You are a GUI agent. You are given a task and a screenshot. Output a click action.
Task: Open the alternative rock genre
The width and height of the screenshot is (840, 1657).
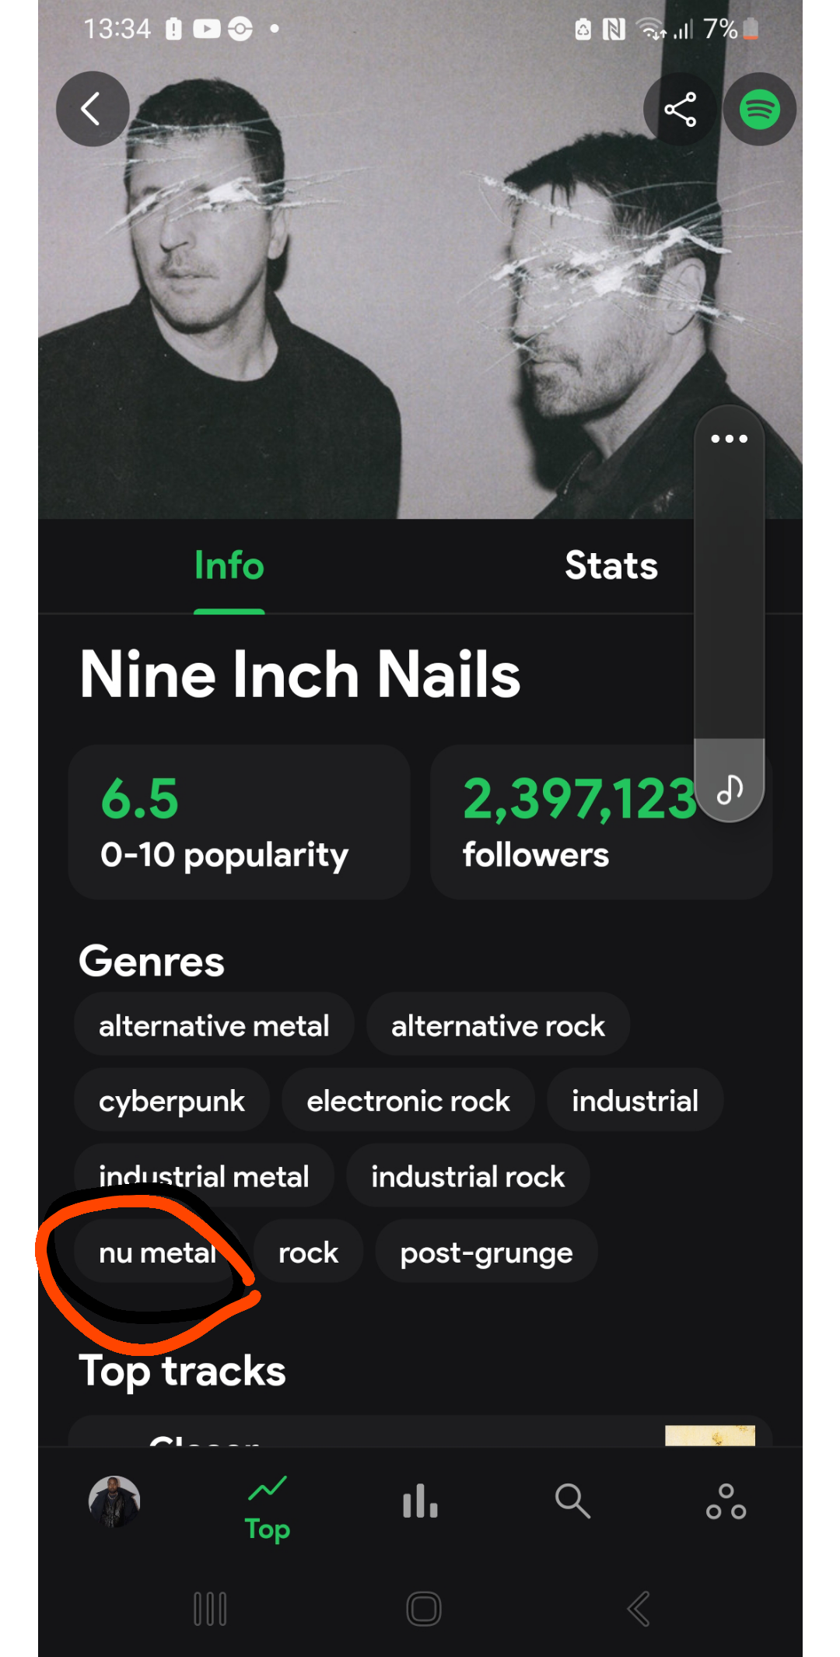498,1025
